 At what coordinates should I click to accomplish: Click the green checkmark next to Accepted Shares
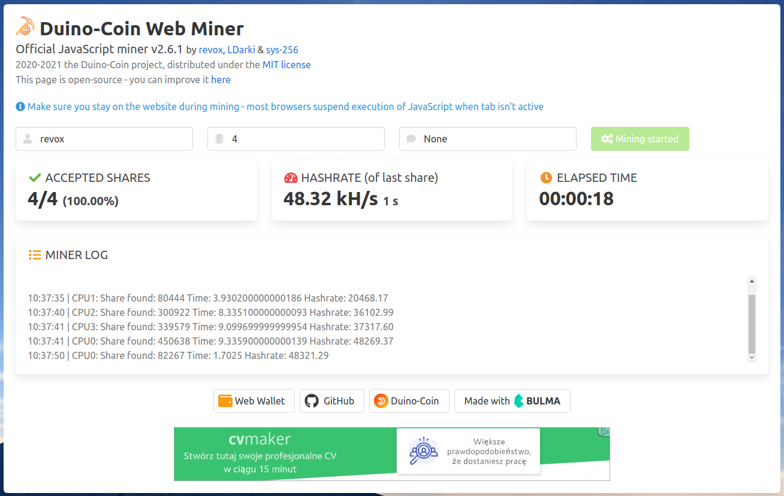point(35,178)
